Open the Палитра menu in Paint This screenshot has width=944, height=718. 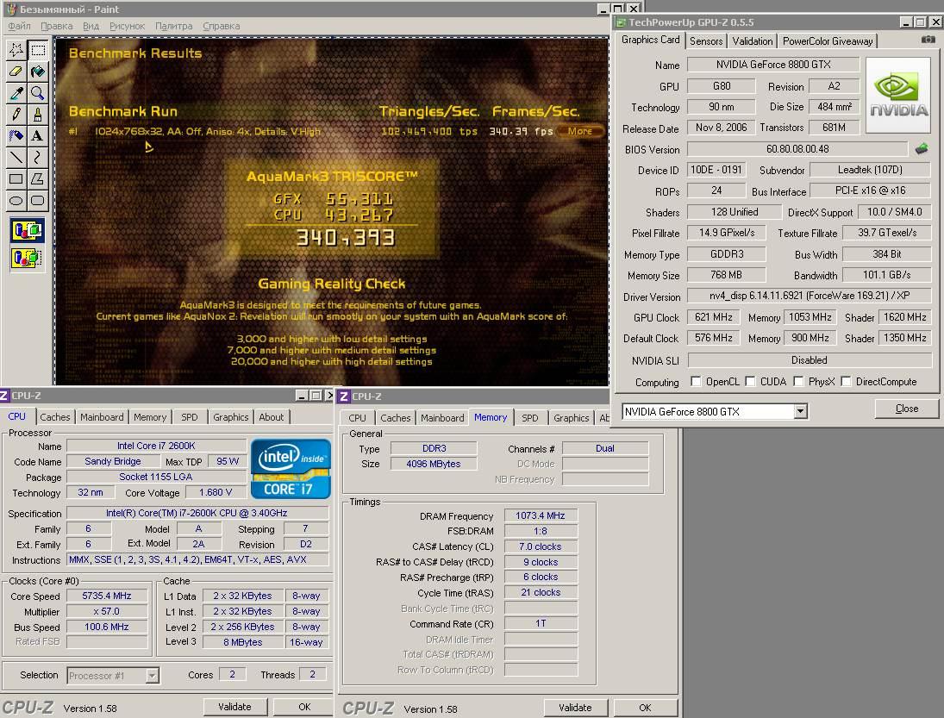(174, 26)
